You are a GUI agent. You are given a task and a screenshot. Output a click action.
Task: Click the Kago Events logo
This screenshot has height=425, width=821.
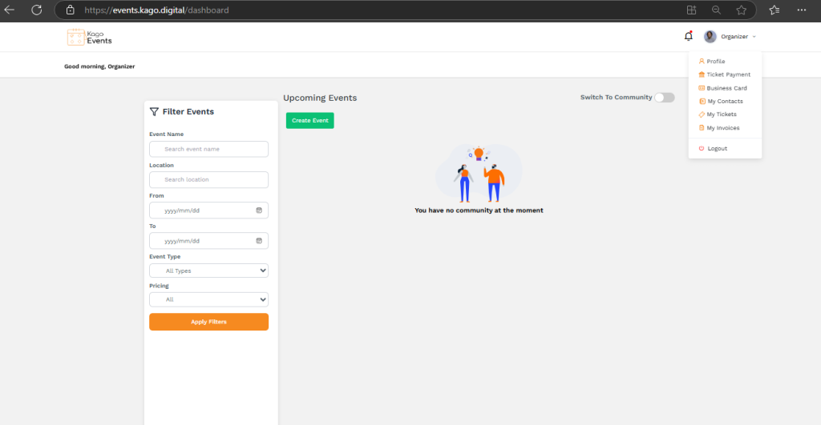tap(90, 37)
